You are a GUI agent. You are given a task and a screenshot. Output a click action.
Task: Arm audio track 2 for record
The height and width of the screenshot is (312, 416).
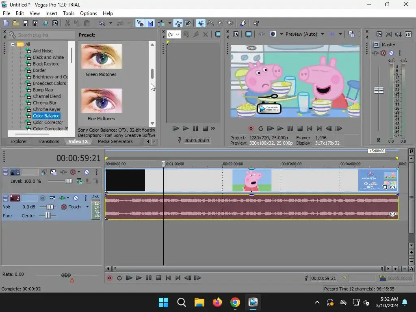point(42,198)
